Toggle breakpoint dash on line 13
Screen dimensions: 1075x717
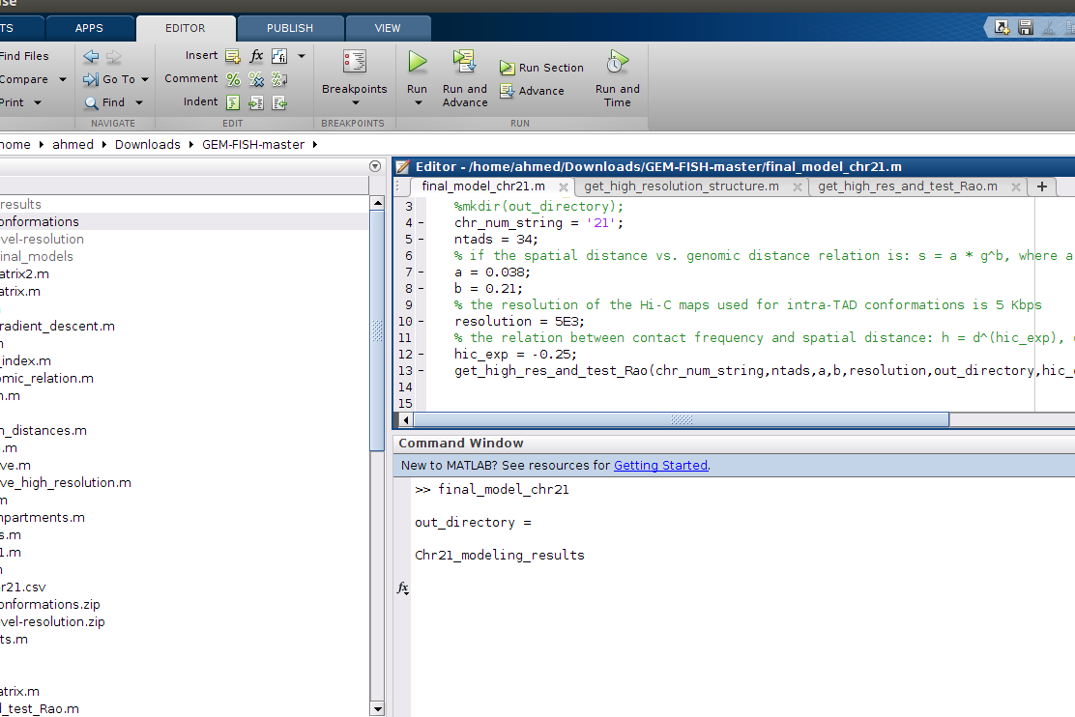[x=421, y=371]
